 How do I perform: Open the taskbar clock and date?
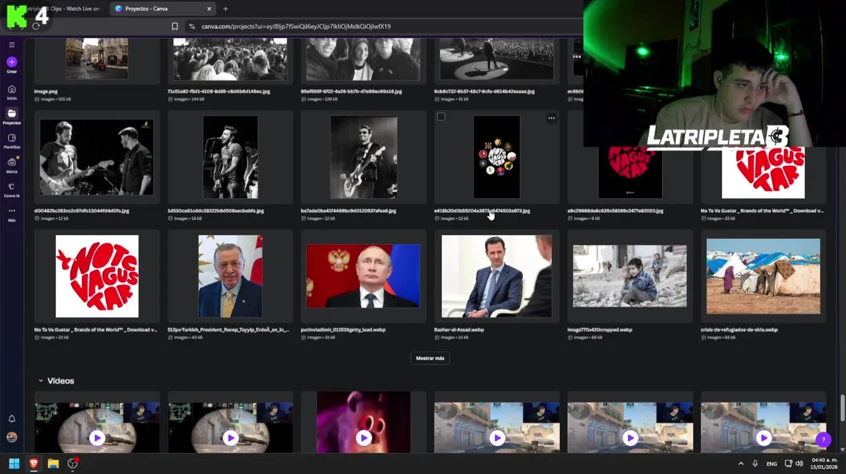click(x=824, y=463)
